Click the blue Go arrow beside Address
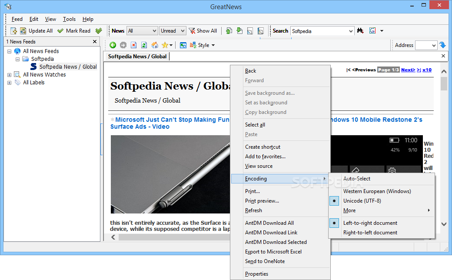This screenshot has height=280, width=452. (443, 45)
